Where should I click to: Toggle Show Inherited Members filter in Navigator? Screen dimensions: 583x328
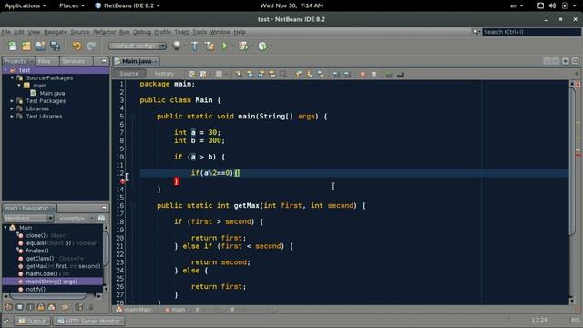[9, 307]
